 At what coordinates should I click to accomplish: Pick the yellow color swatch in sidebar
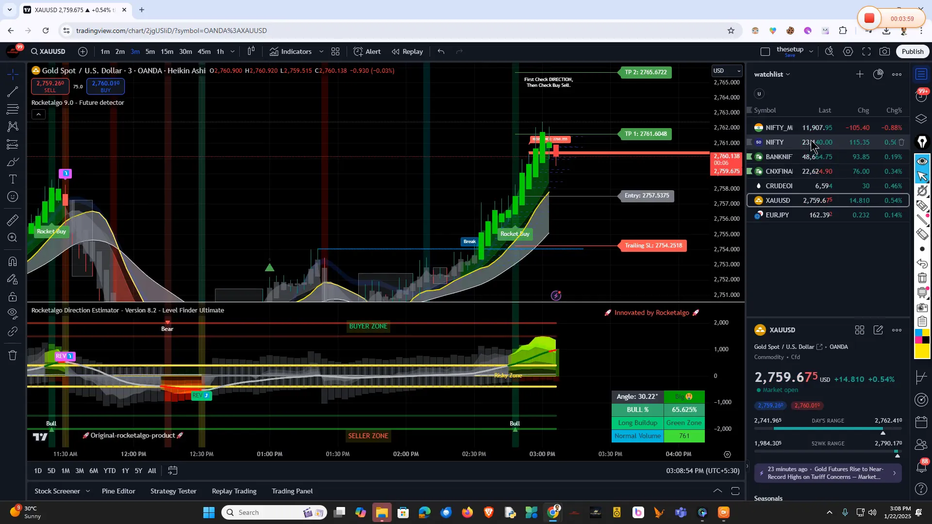[x=922, y=352]
